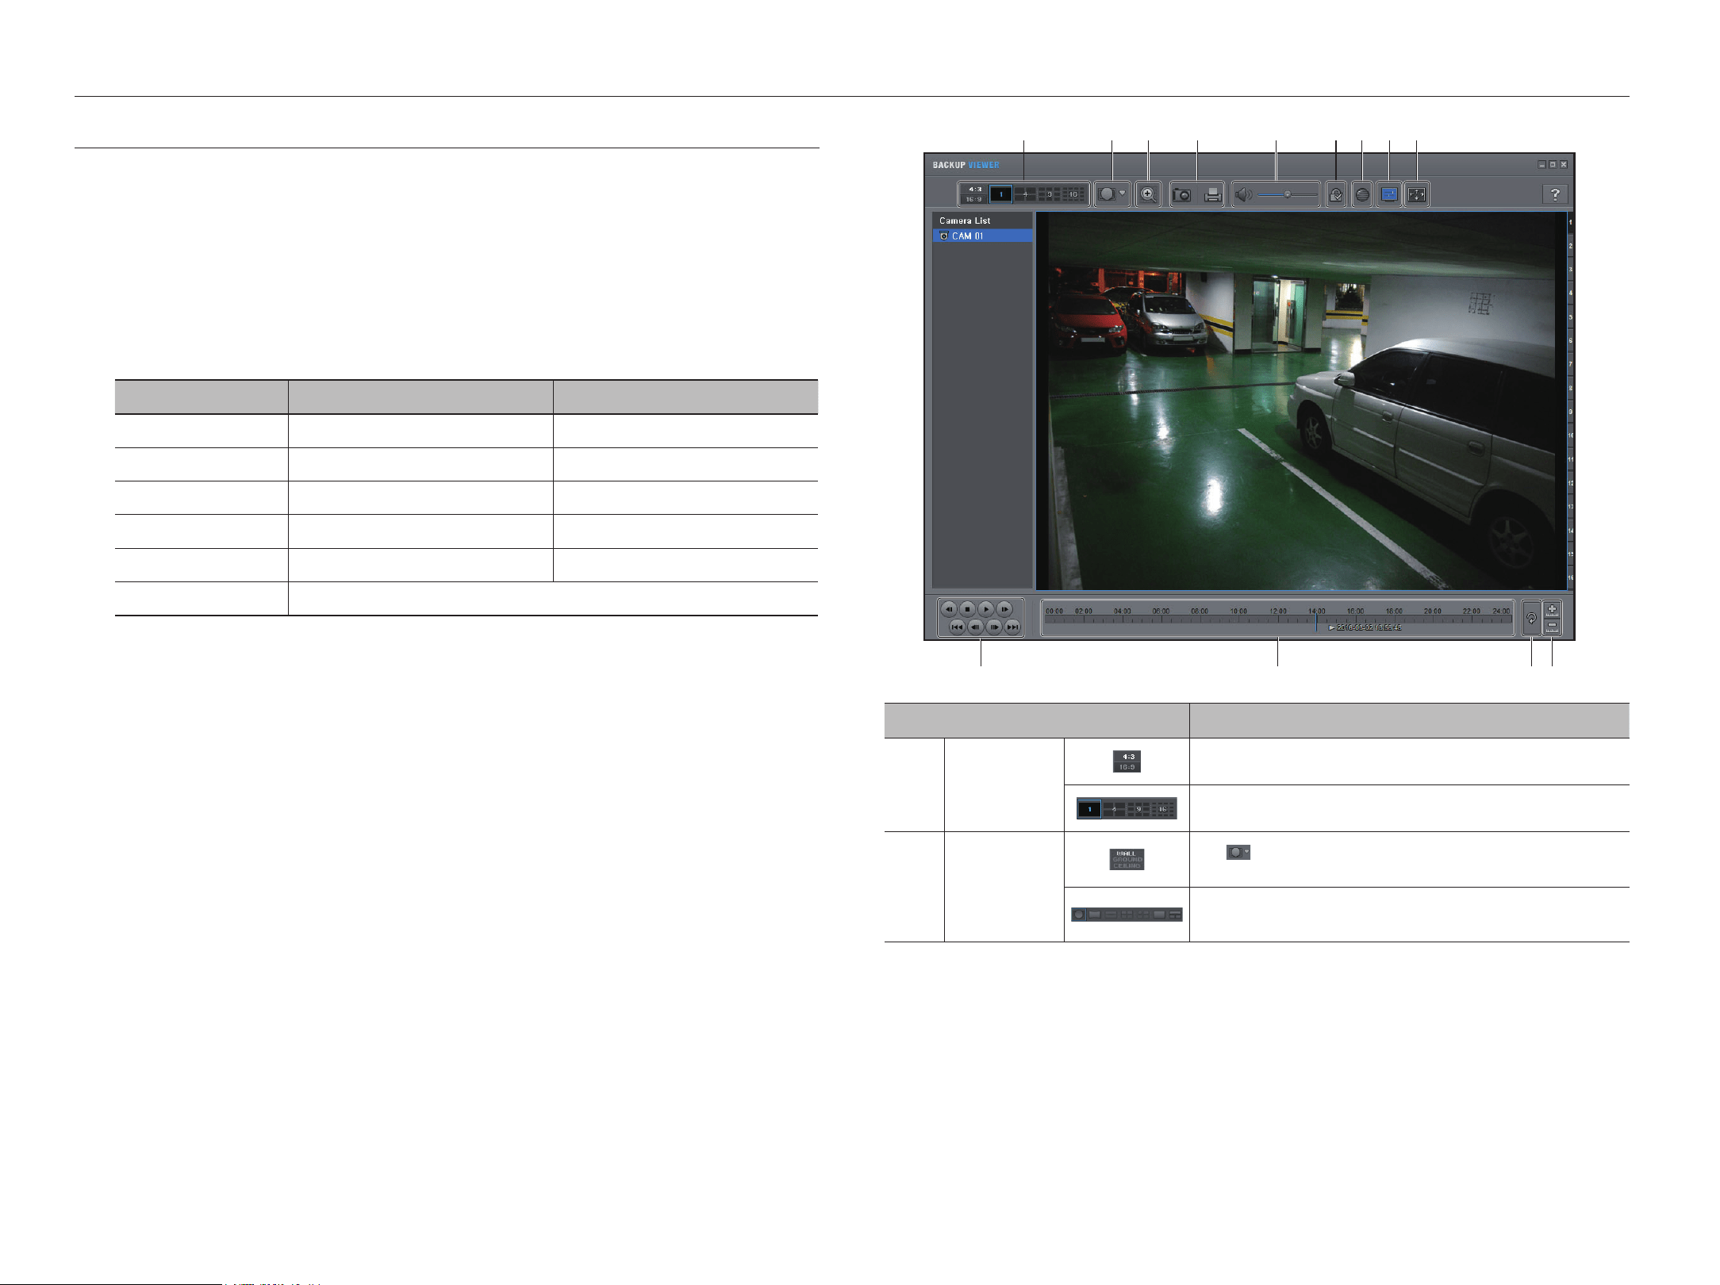Switch to 16-split screen mode
The height and width of the screenshot is (1285, 1720).
[1073, 194]
